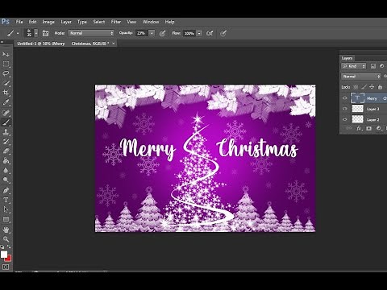Select the Crop tool
The height and width of the screenshot is (290, 387).
(6, 93)
